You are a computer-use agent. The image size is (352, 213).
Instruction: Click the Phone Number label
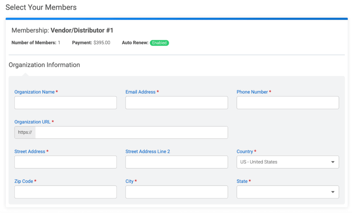point(252,92)
